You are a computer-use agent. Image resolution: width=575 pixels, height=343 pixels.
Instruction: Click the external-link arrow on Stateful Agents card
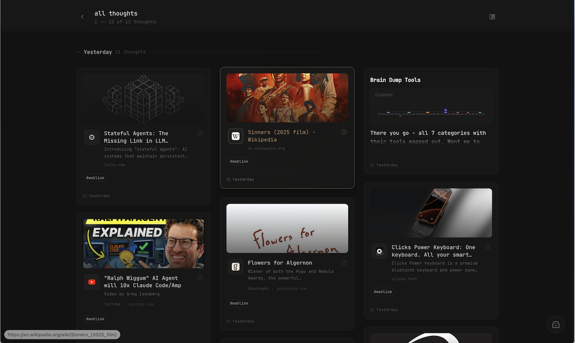[x=200, y=133]
